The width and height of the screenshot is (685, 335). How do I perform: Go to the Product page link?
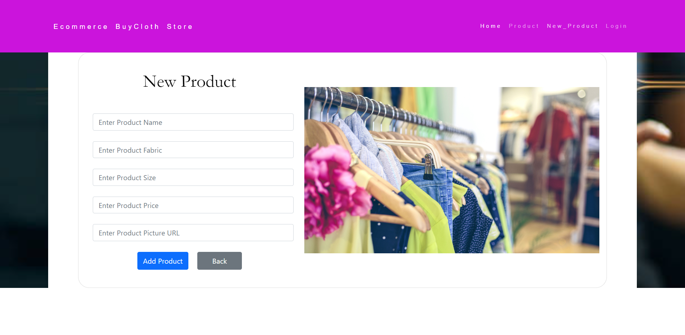tap(524, 26)
